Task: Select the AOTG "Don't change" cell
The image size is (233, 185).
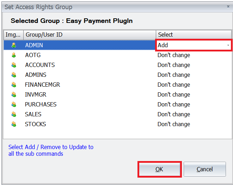Action: [x=174, y=55]
